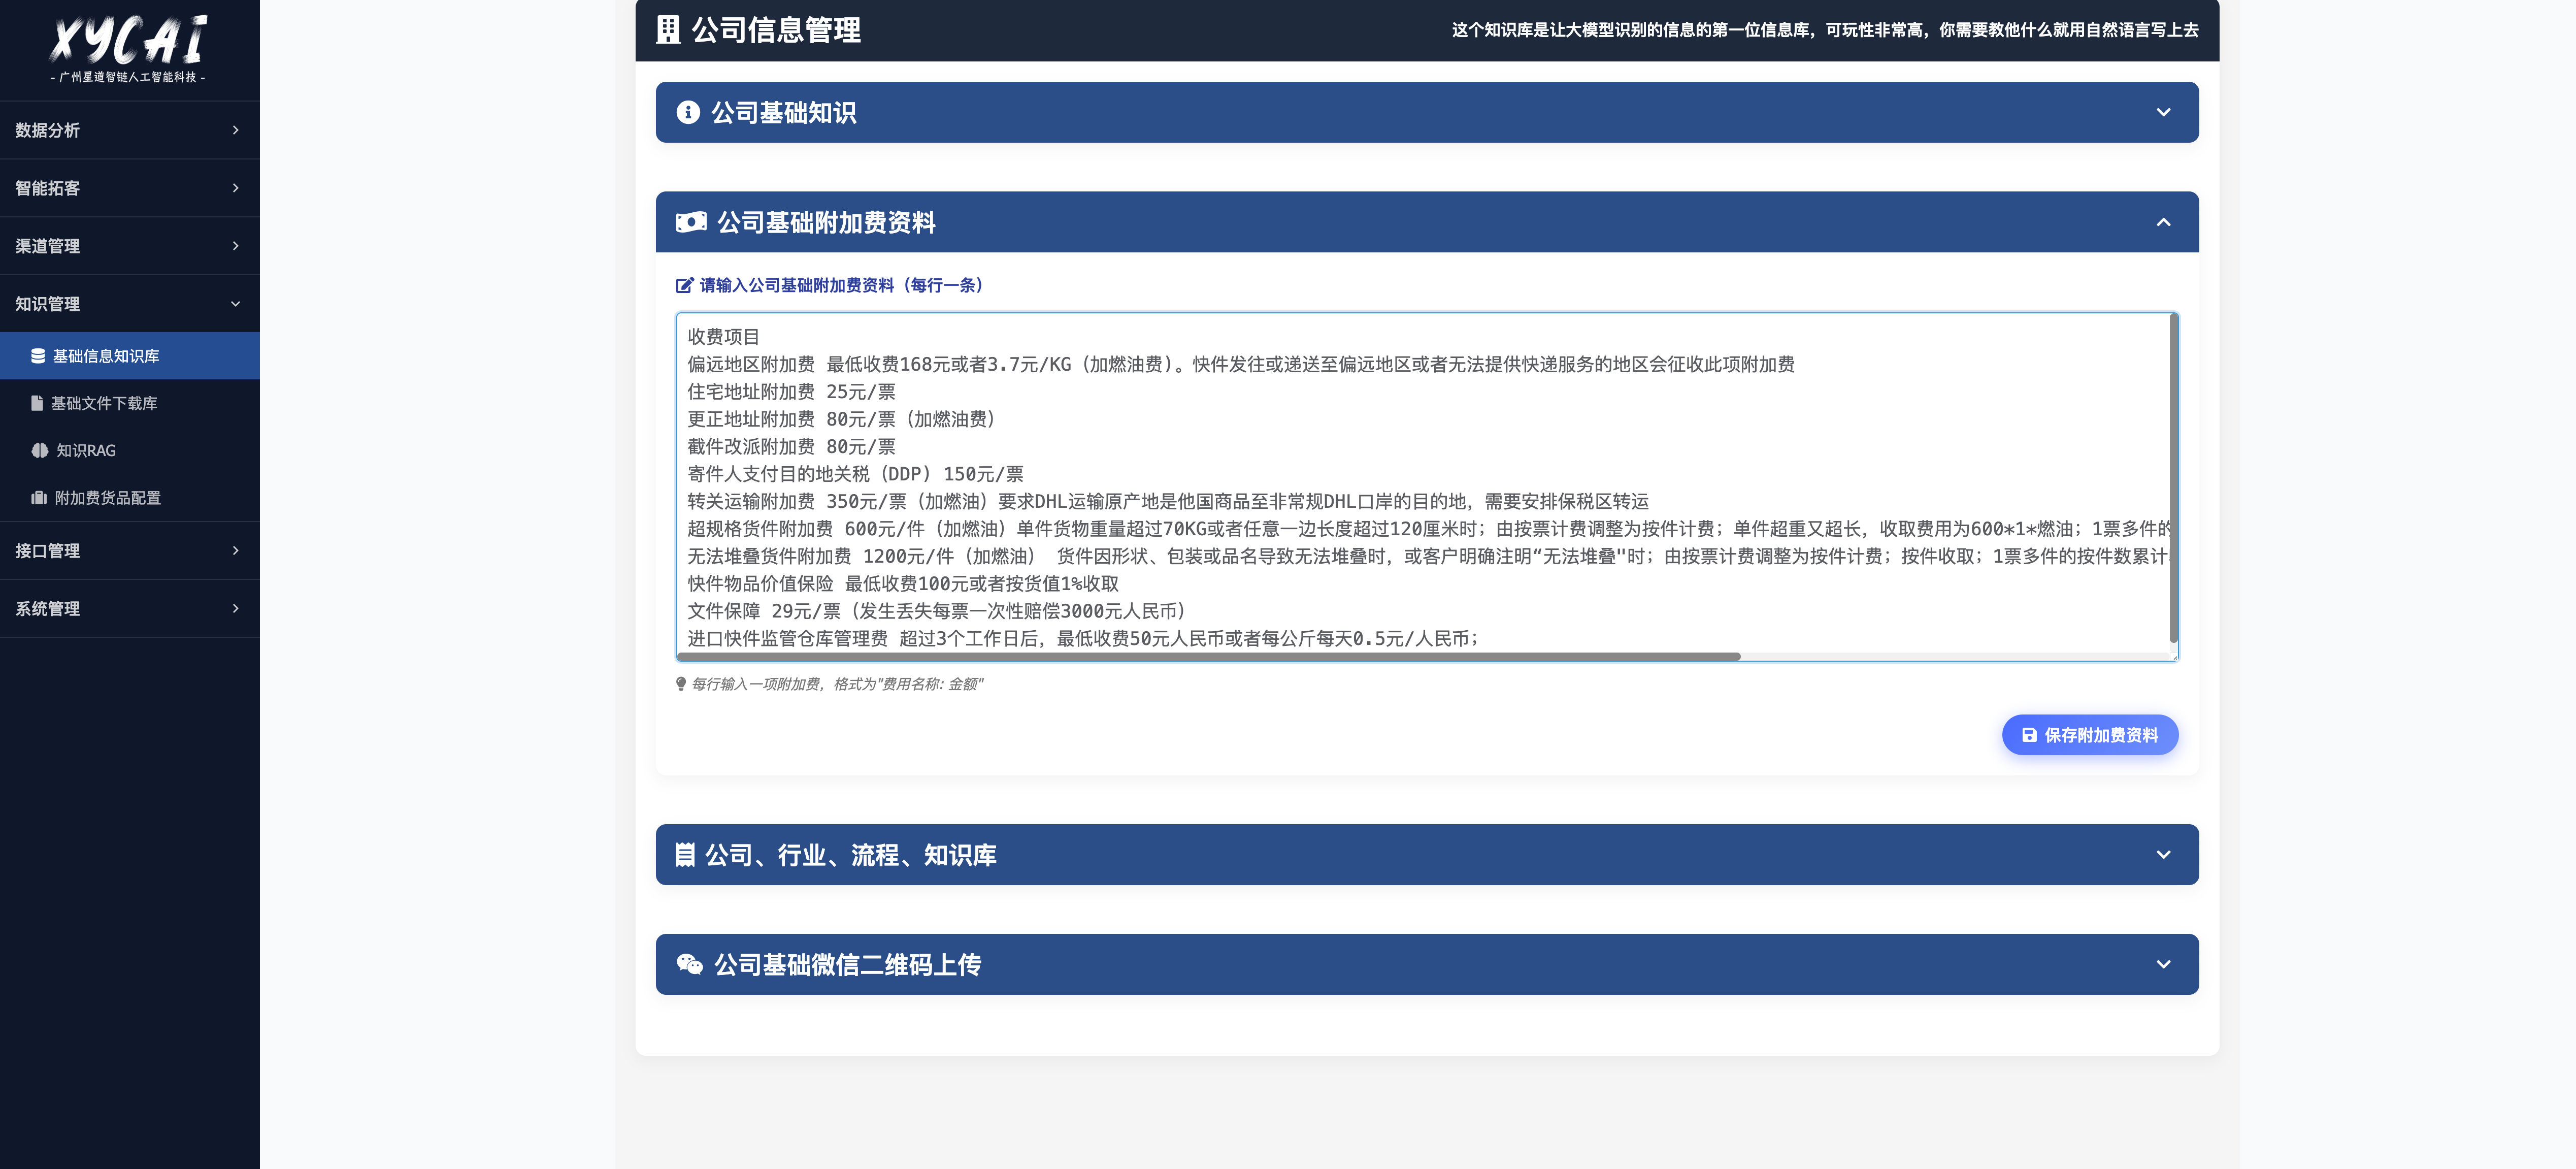Viewport: 2576px width, 1169px height.
Task: Open 基础文件下载库 submenu item
Action: click(130, 403)
